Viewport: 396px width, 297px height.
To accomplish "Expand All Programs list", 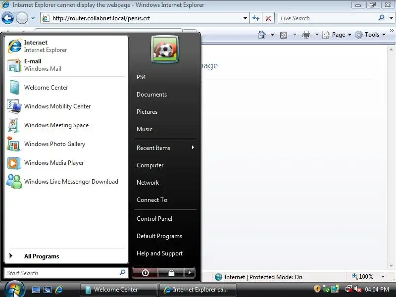I will tap(66, 256).
